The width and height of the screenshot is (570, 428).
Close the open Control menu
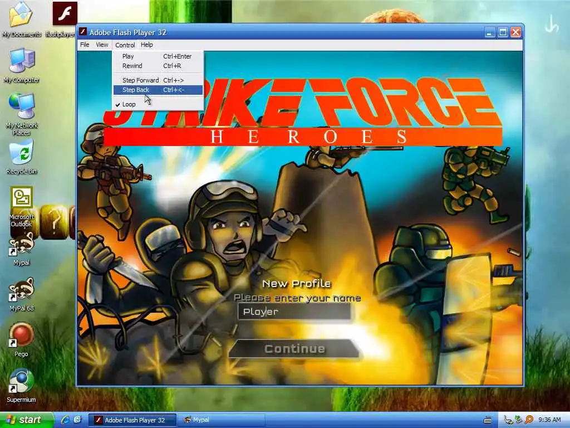(125, 45)
